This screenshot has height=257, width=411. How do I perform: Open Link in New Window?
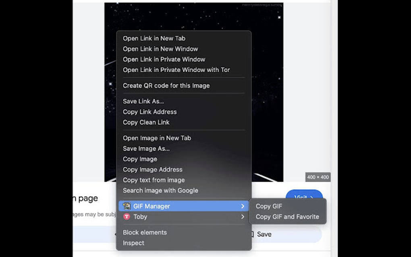click(x=160, y=49)
